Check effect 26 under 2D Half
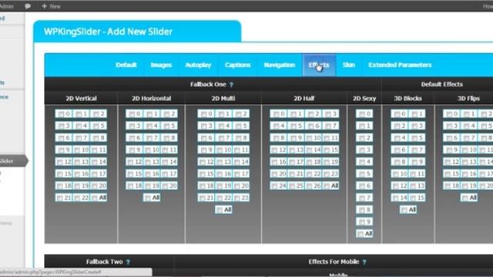 pyautogui.click(x=310, y=186)
